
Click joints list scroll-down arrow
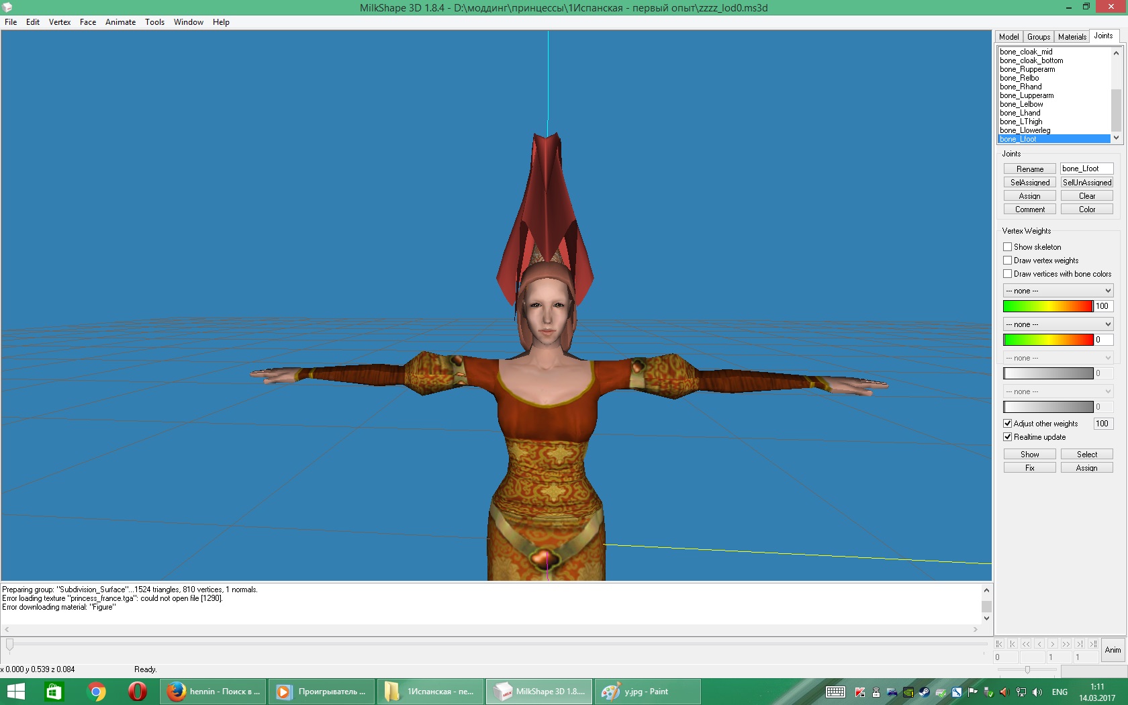(x=1116, y=138)
